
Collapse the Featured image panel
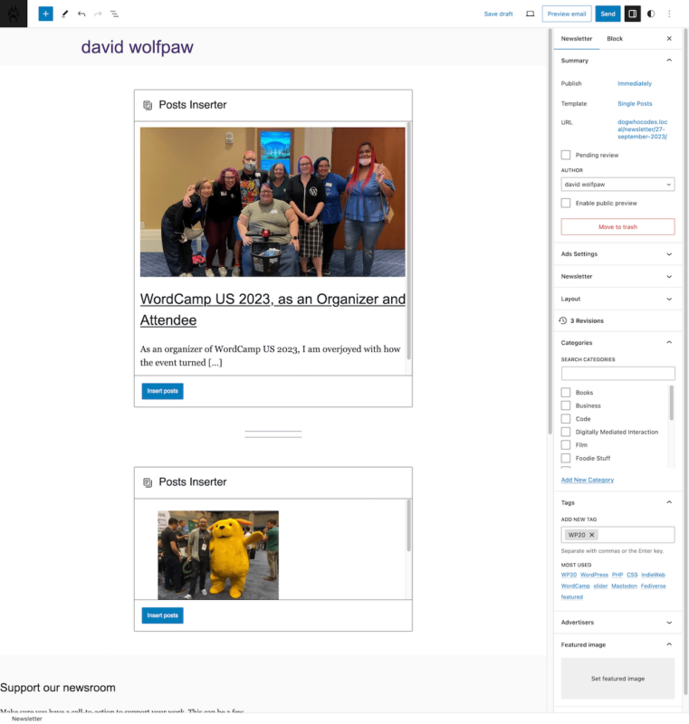pyautogui.click(x=617, y=644)
